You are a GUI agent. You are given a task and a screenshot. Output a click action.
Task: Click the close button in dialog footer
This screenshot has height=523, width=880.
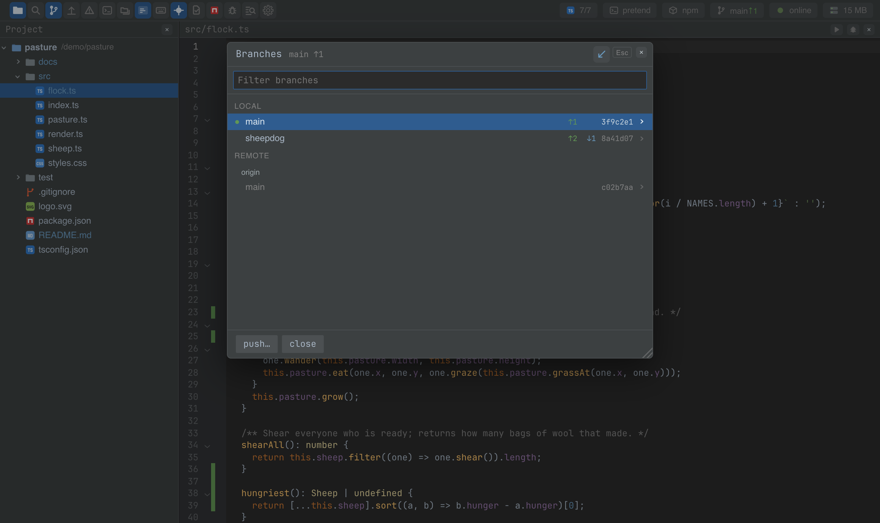coord(302,344)
